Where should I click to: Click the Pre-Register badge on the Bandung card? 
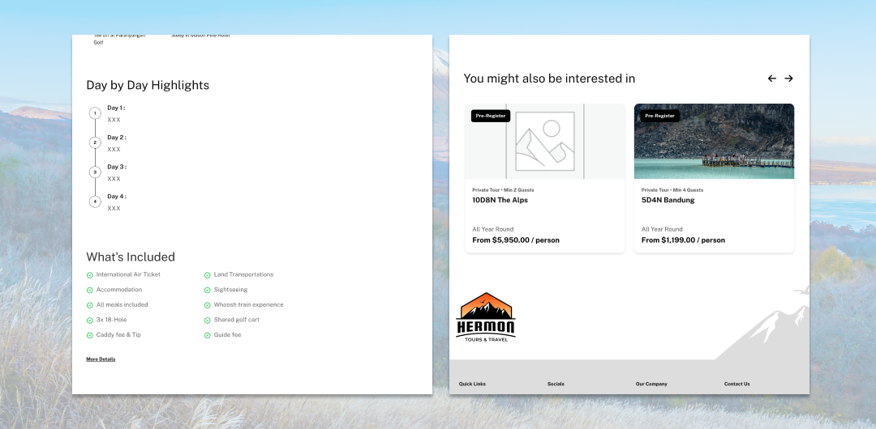tap(659, 116)
